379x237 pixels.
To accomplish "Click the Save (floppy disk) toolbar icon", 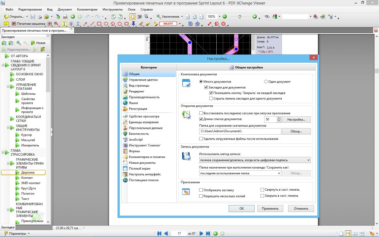I will [33, 17].
